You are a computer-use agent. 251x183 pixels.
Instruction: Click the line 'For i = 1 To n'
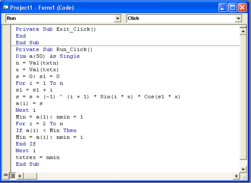pyautogui.click(x=39, y=83)
